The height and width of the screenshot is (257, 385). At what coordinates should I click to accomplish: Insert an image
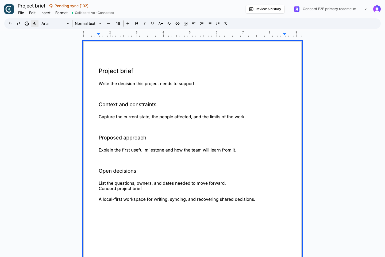tap(186, 24)
